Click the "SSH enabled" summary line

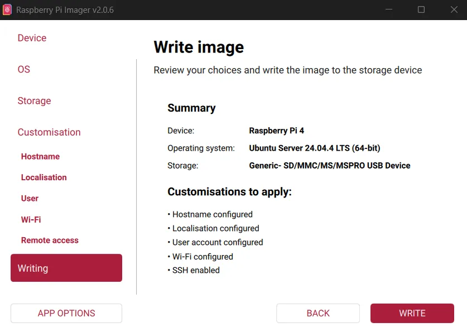pos(195,270)
